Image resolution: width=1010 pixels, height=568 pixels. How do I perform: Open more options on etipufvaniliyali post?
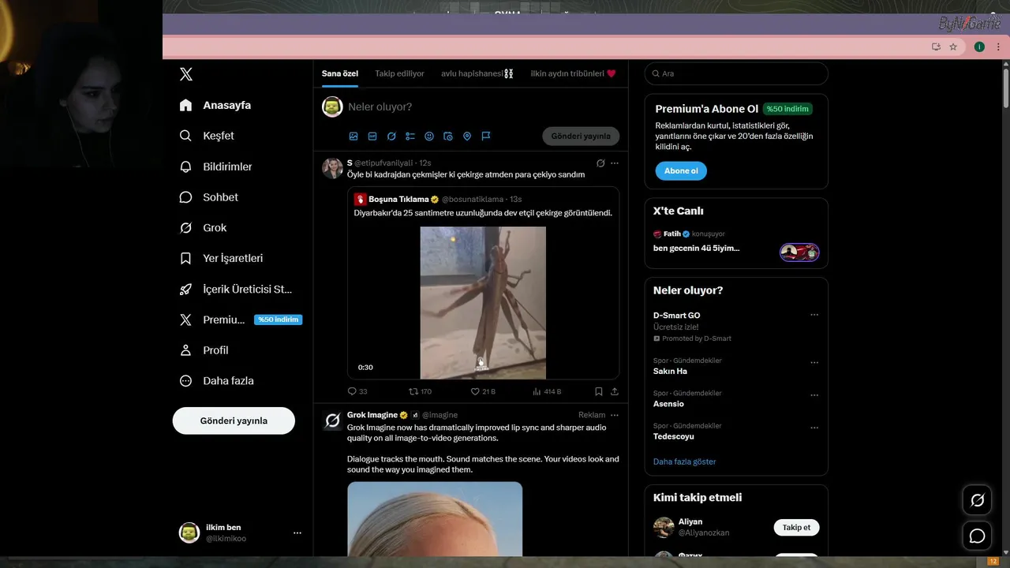615,163
